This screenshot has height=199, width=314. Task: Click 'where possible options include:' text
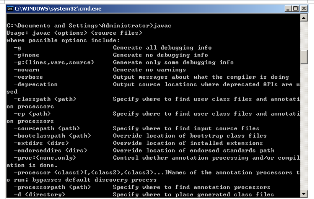pyautogui.click(x=63, y=40)
